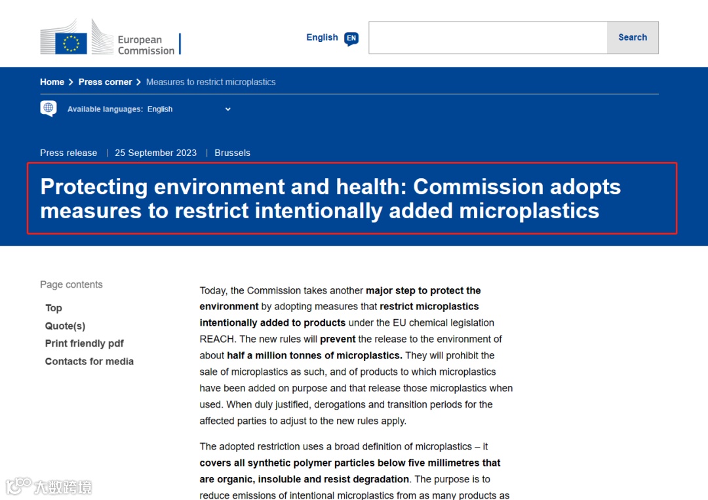Open the Press corner breadcrumb

click(105, 82)
